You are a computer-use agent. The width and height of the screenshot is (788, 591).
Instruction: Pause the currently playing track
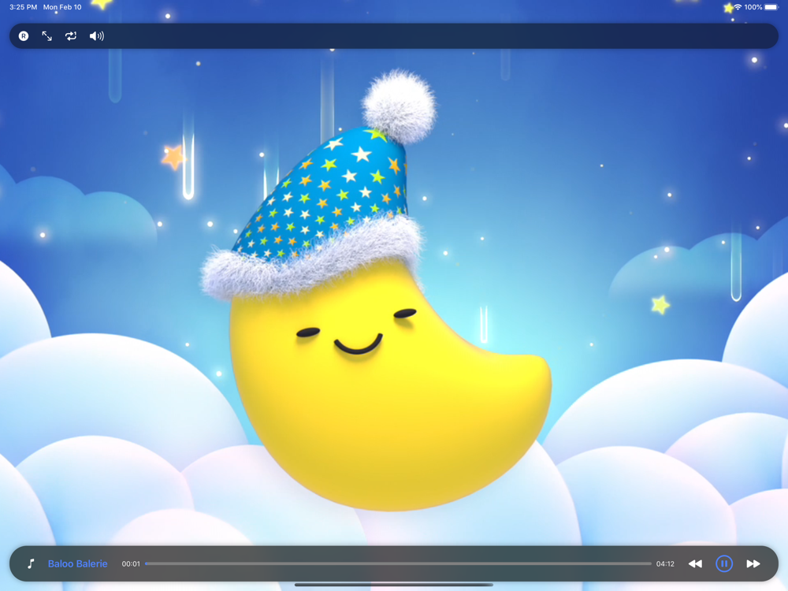pos(724,564)
